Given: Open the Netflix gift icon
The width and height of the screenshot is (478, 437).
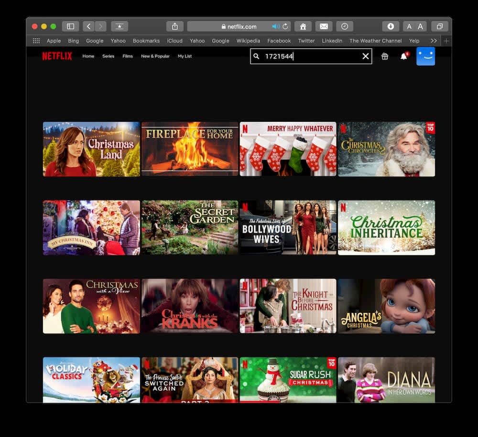Looking at the screenshot, I should tap(385, 56).
